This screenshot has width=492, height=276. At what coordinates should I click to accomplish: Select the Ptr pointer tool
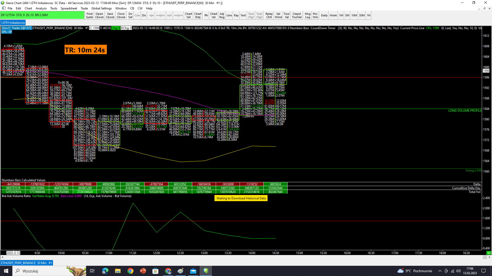coord(206,15)
